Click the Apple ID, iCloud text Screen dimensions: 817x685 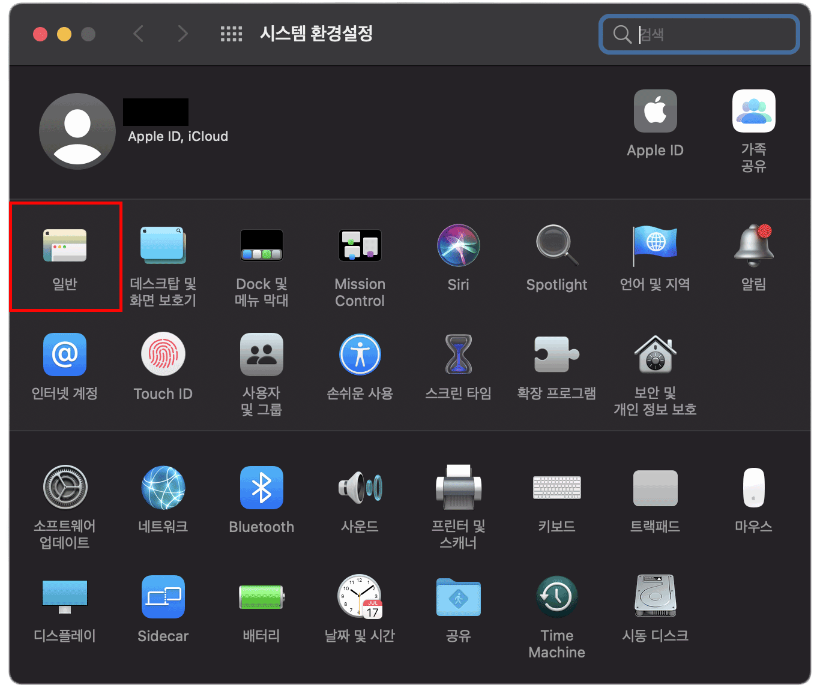[178, 136]
